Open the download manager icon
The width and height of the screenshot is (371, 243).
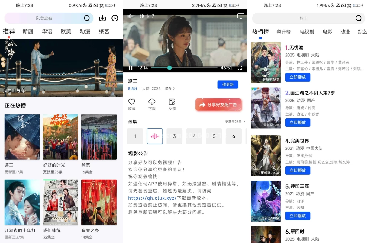click(102, 18)
